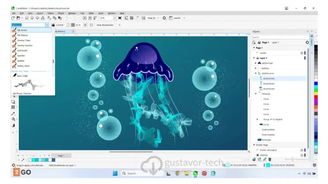Click the color proofing icon in the status bar
The height and width of the screenshot is (184, 328).
click(314, 165)
